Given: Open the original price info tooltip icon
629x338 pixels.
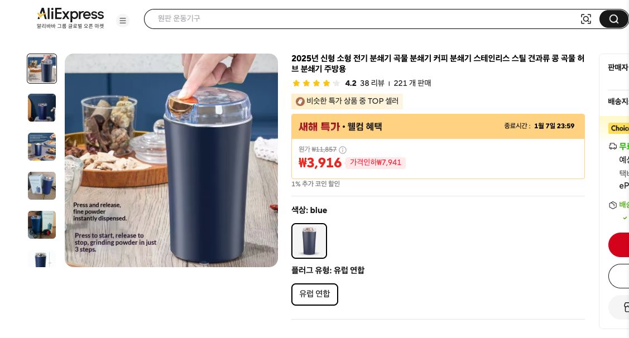Looking at the screenshot, I should click(x=343, y=150).
